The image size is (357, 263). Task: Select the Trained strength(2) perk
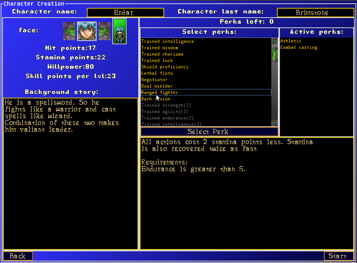[x=206, y=105]
